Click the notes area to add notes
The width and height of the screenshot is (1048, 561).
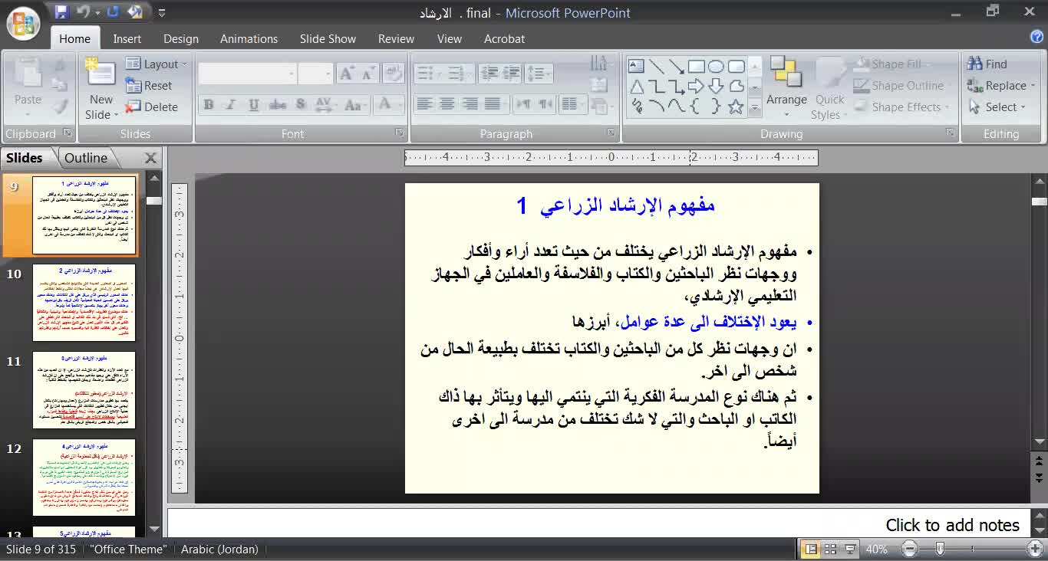599,524
